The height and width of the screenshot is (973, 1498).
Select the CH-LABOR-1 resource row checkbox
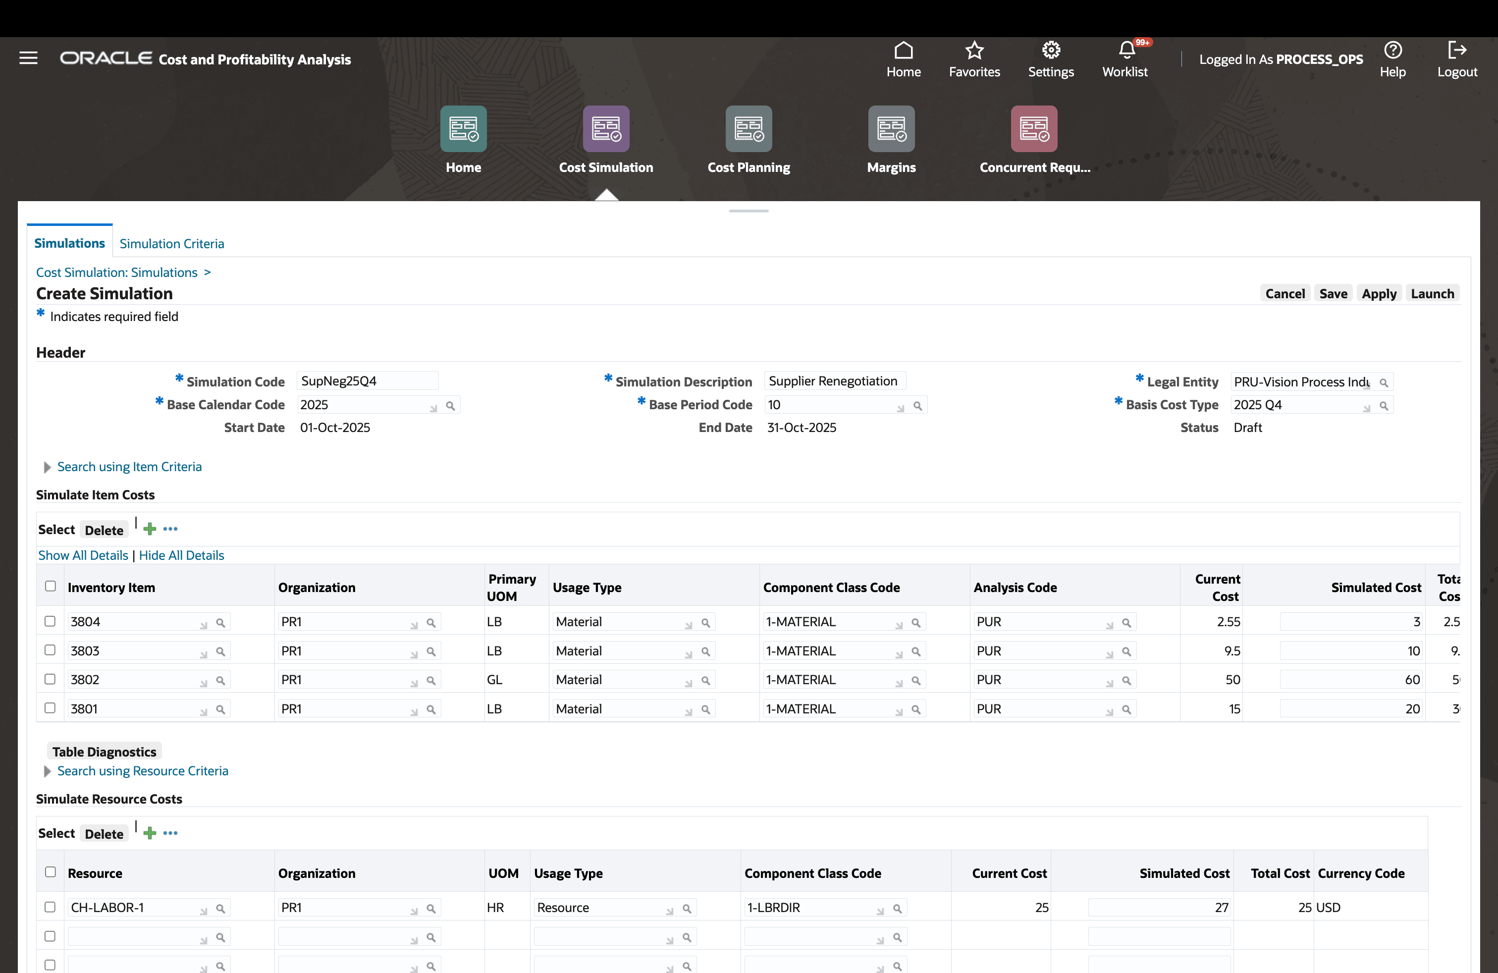click(x=50, y=908)
